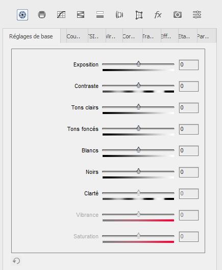Select the Basic settings aperture icon
Screen dimensions: 222x270
pyautogui.click(x=22, y=15)
